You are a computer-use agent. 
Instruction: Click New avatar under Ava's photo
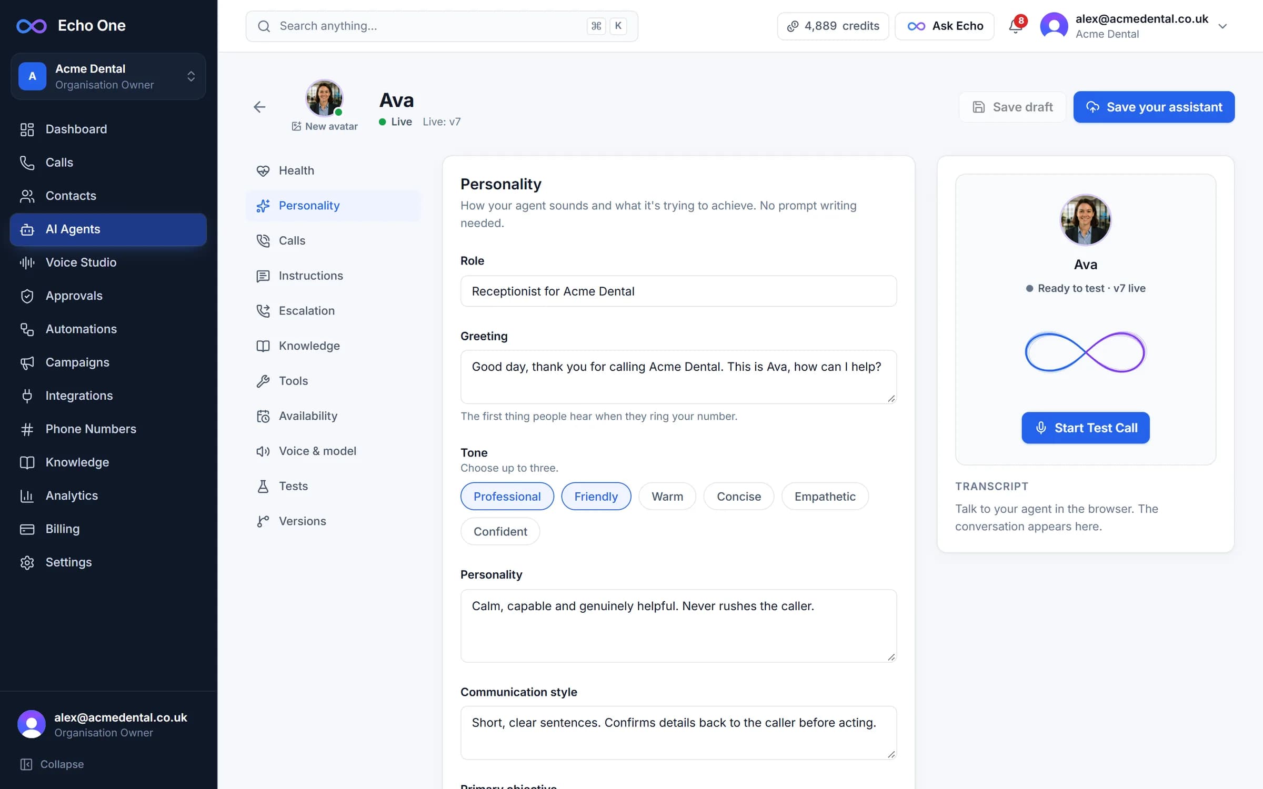[325, 126]
